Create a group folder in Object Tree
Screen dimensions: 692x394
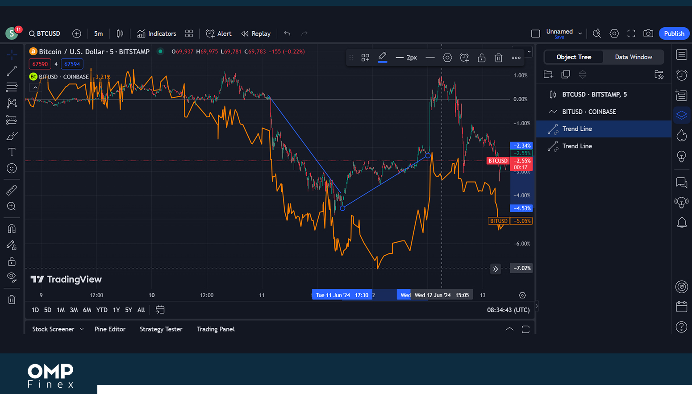548,75
